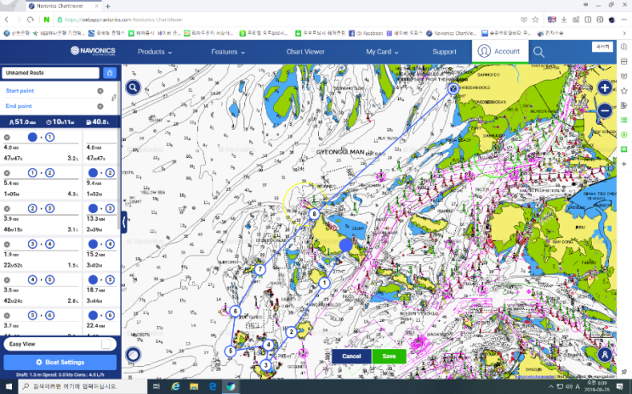Open a new browser tab with plus
This screenshot has height=394, width=632.
[x=108, y=6]
